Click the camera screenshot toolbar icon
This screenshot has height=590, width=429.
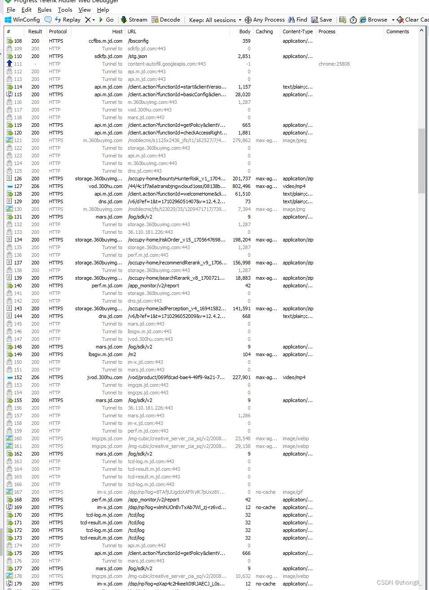[343, 20]
